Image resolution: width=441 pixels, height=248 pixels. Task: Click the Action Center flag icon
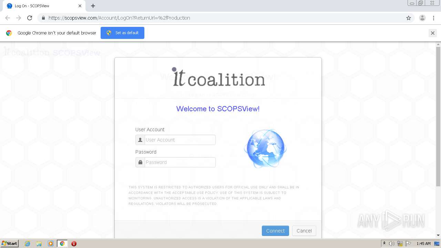[x=408, y=244]
